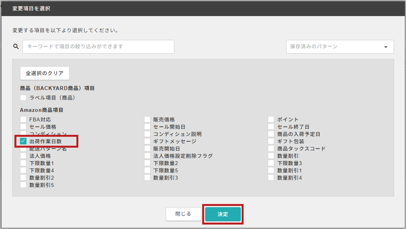Check the 下限数量1 option
Screen dimensions: 406x229
(23, 163)
